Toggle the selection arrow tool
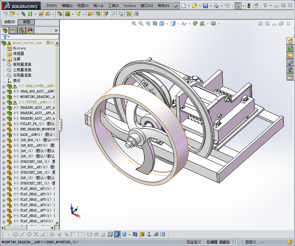Image resolution: width=295 pixels, height=246 pixels. pyautogui.click(x=238, y=6)
